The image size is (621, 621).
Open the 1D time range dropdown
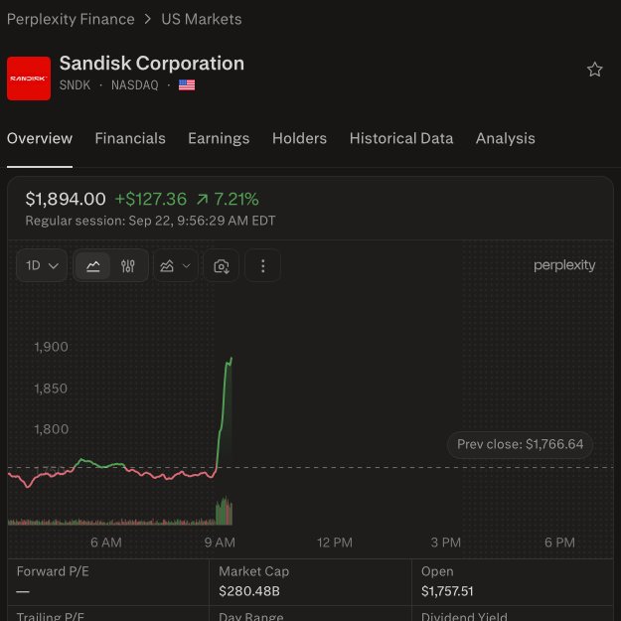pyautogui.click(x=42, y=265)
